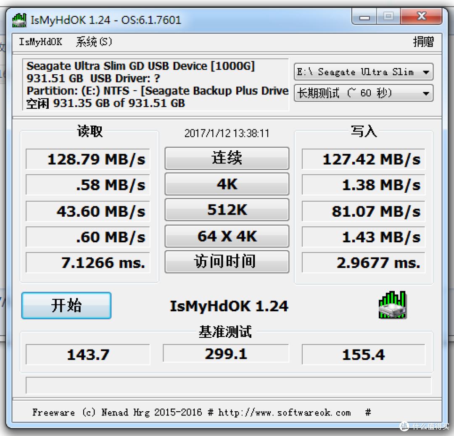The height and width of the screenshot is (436, 454).
Task: Click the 4K test button
Action: pos(227,184)
